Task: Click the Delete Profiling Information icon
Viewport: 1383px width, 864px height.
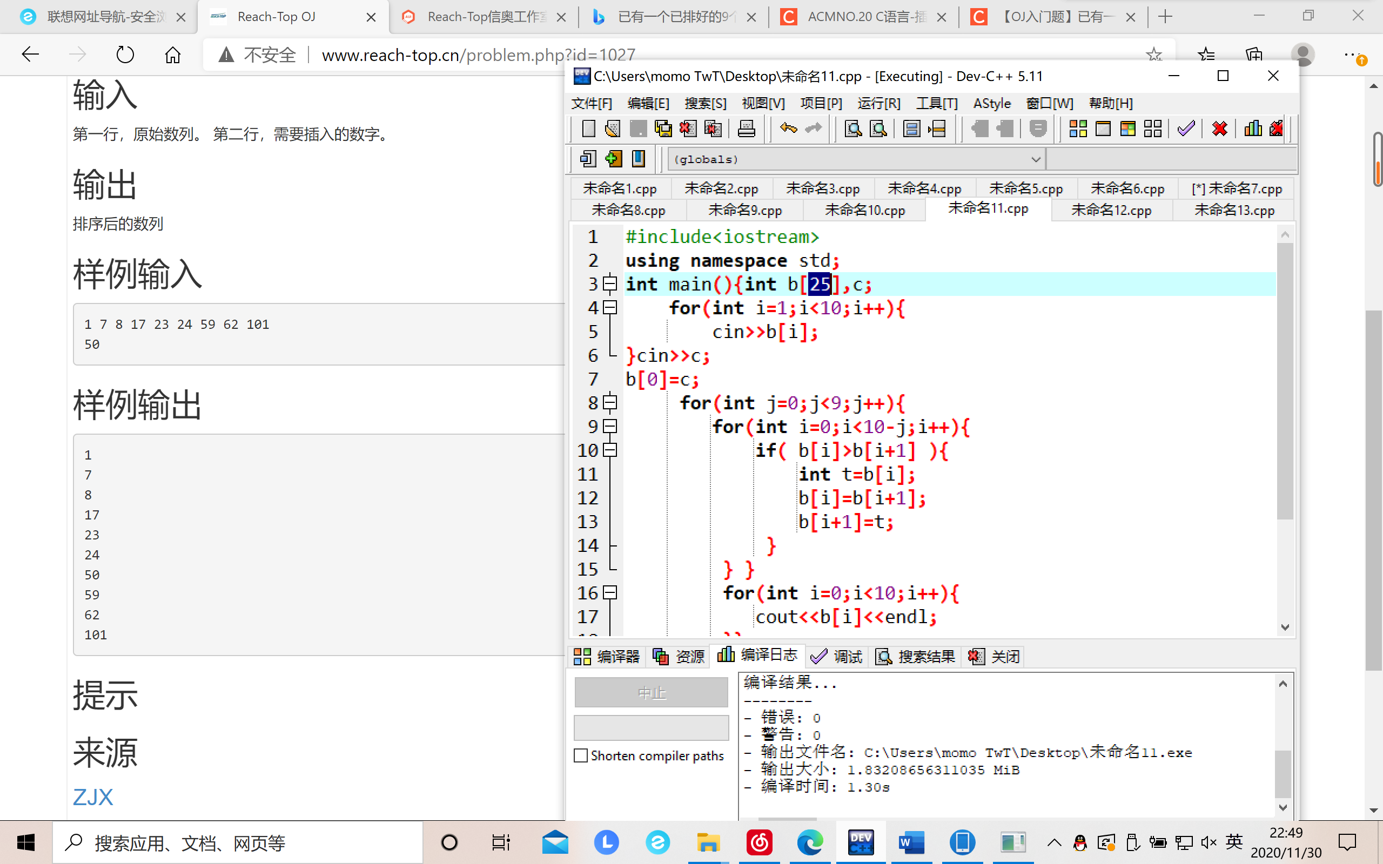Action: [1276, 129]
